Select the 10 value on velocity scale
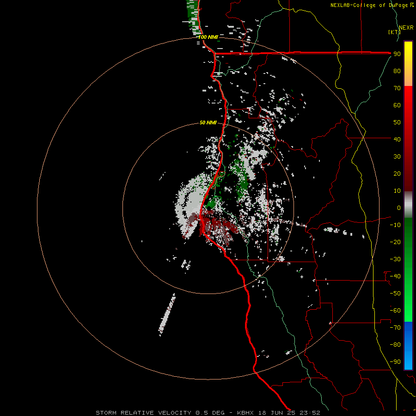 click(397, 191)
